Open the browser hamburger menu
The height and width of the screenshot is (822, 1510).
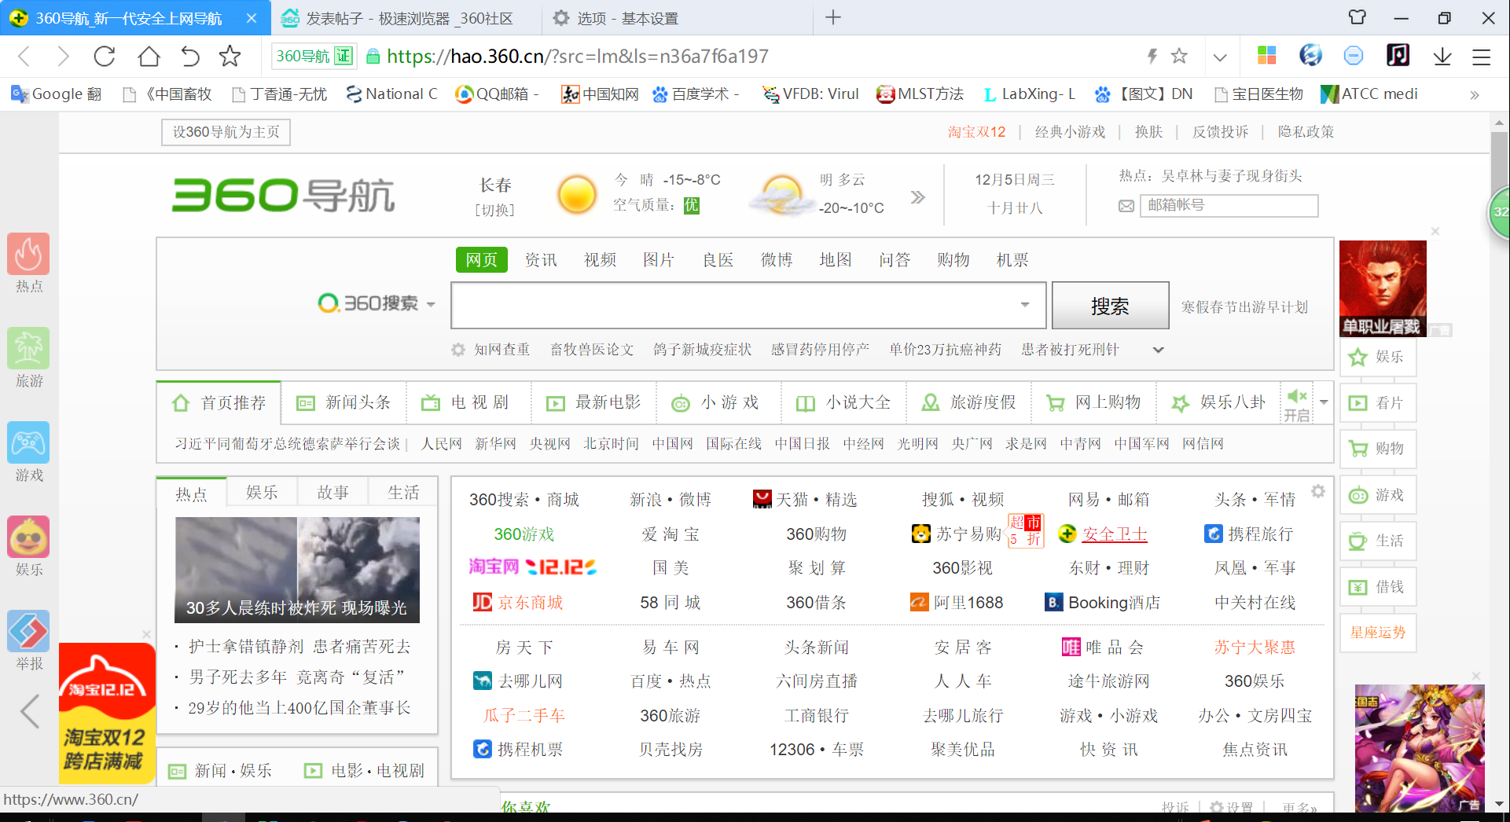[x=1482, y=57]
